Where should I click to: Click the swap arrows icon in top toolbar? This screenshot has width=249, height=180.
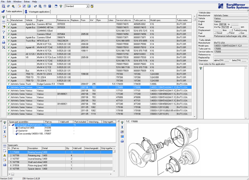(24, 6)
